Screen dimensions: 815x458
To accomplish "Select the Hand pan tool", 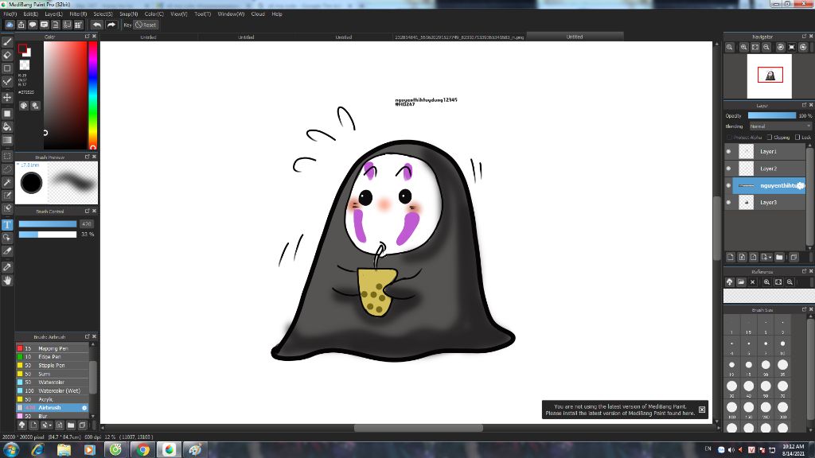I will [x=7, y=281].
